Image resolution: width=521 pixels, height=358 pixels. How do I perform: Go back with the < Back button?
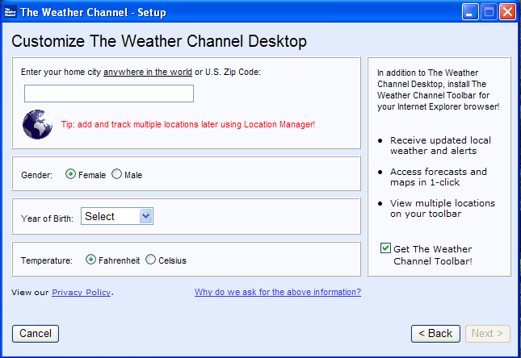point(435,334)
